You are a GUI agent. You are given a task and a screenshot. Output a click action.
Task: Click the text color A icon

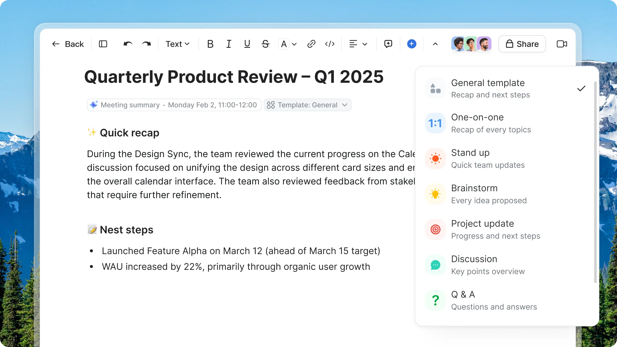click(284, 44)
